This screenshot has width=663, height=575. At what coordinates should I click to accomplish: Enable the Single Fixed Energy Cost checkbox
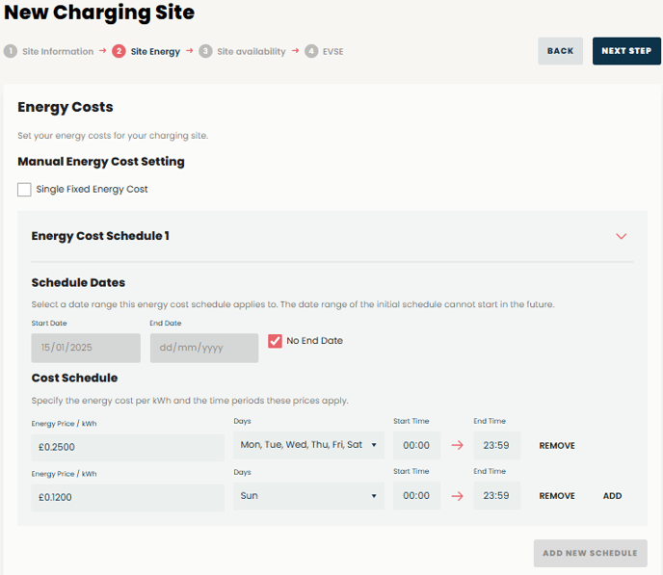click(x=24, y=190)
